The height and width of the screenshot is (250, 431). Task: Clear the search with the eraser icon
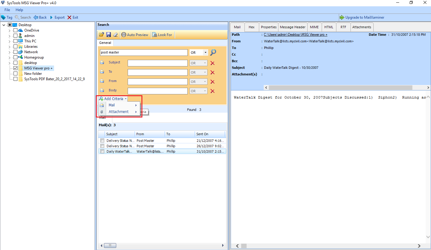coord(115,35)
